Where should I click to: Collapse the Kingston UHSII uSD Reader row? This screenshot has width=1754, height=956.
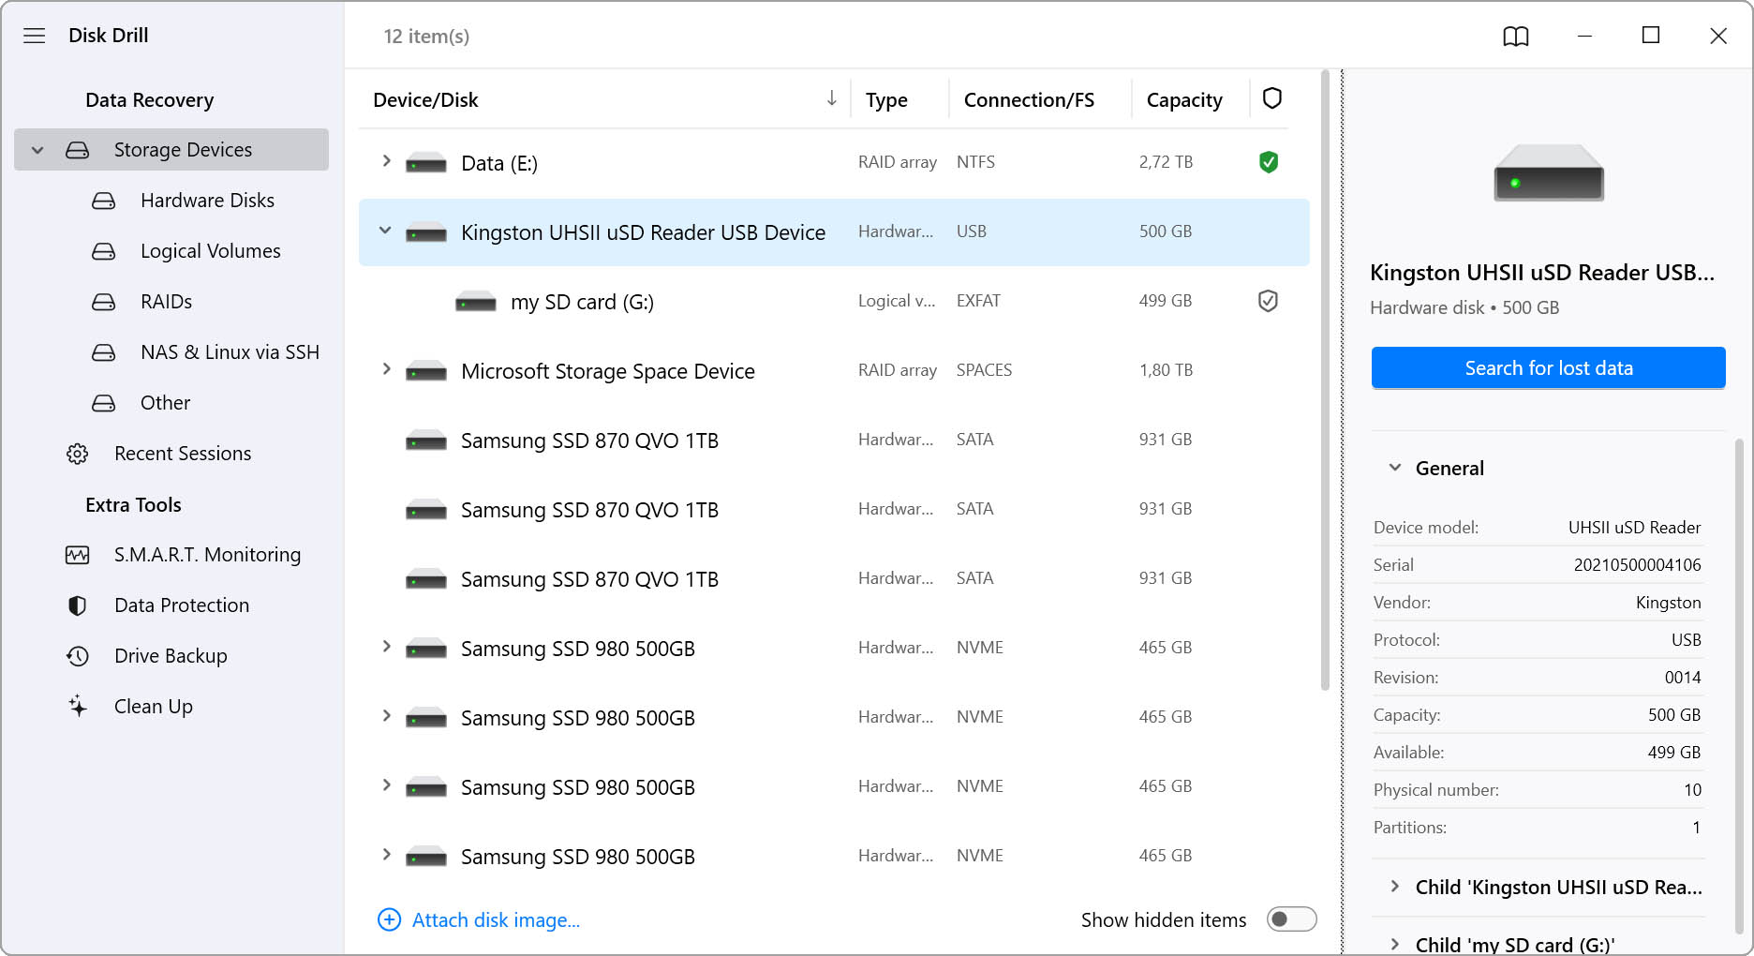click(x=385, y=231)
